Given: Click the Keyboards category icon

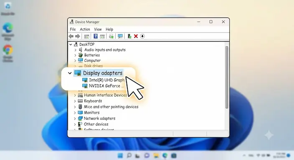Looking at the screenshot, I should 80,101.
